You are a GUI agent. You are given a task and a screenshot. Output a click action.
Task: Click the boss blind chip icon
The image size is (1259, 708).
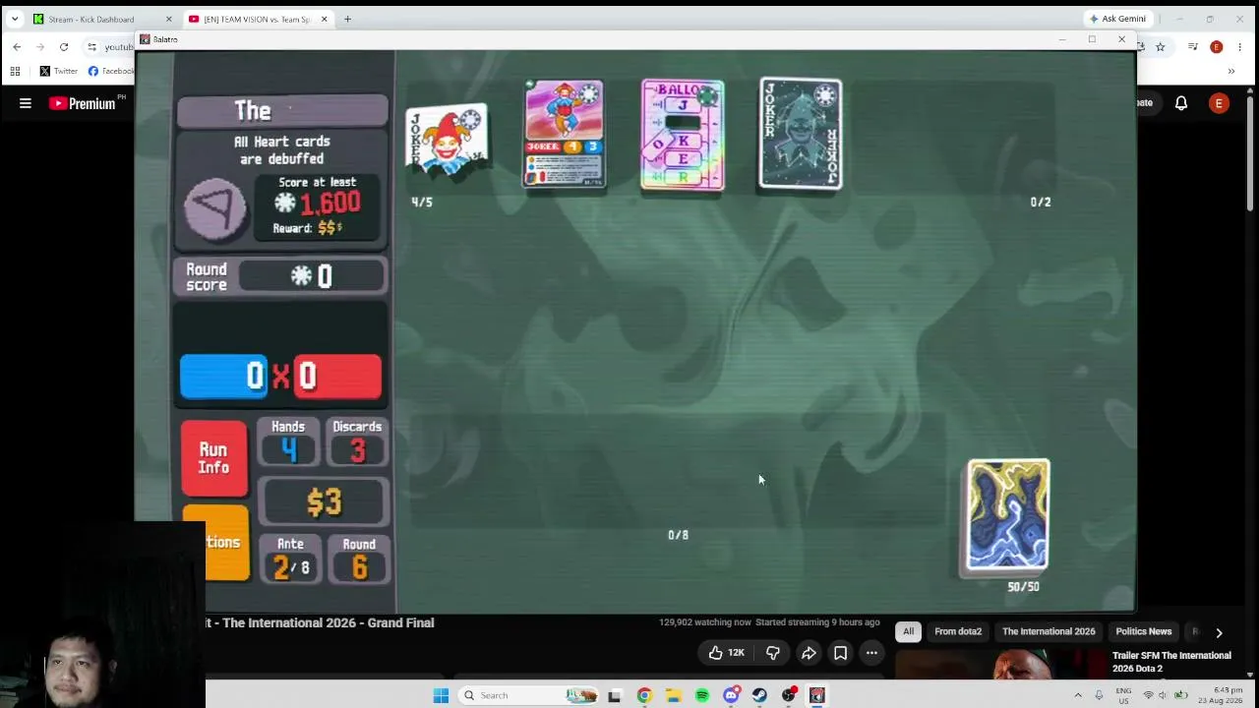[x=215, y=208]
